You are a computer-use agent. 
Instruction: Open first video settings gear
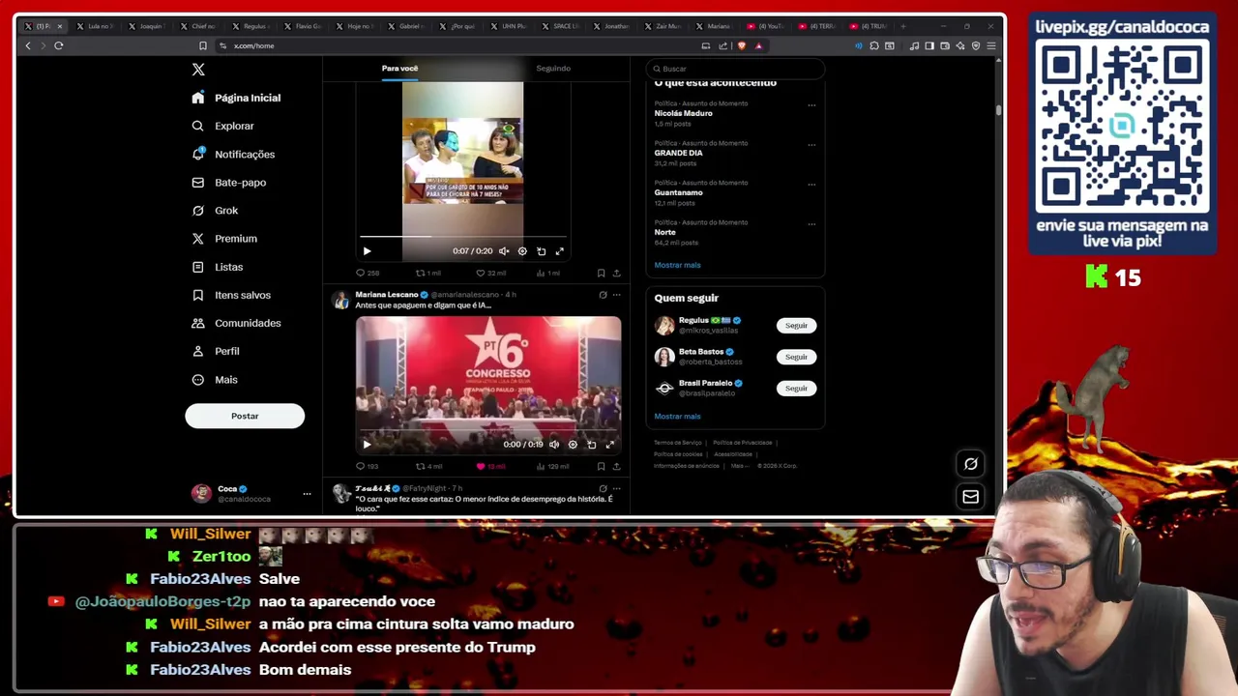522,251
